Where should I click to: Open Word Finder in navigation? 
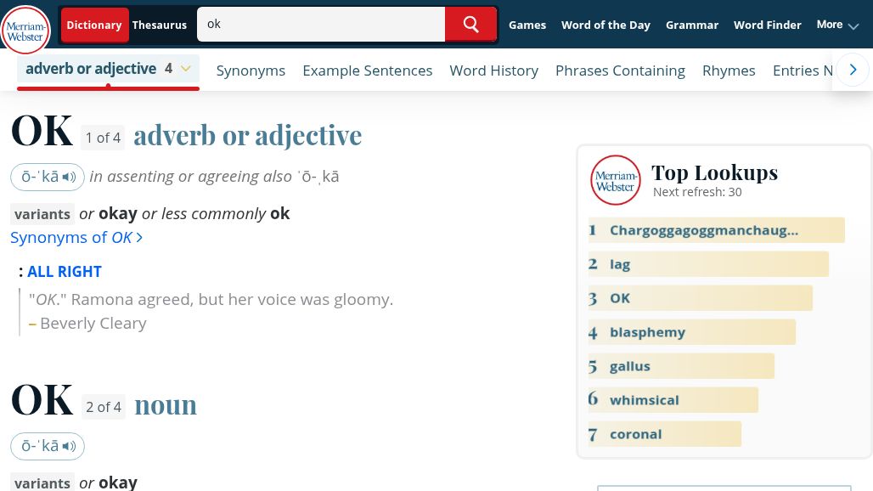767,25
